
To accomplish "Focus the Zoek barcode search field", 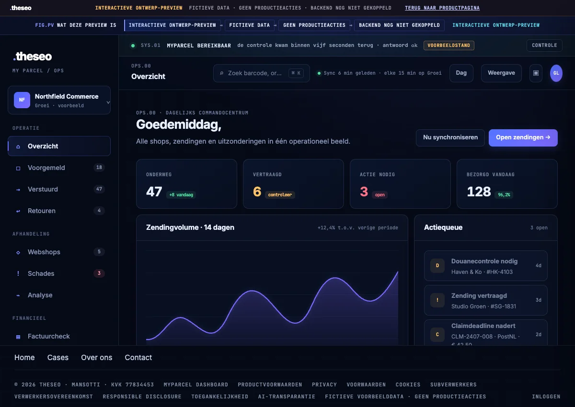I will (x=262, y=73).
